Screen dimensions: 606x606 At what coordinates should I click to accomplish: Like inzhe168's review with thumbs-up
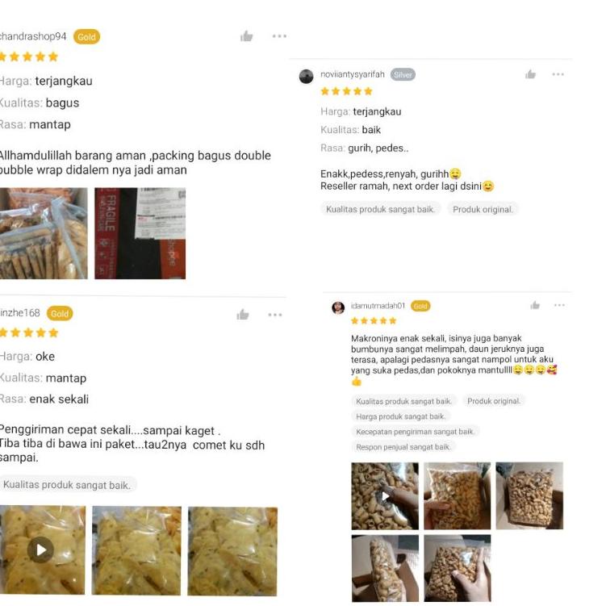[243, 315]
